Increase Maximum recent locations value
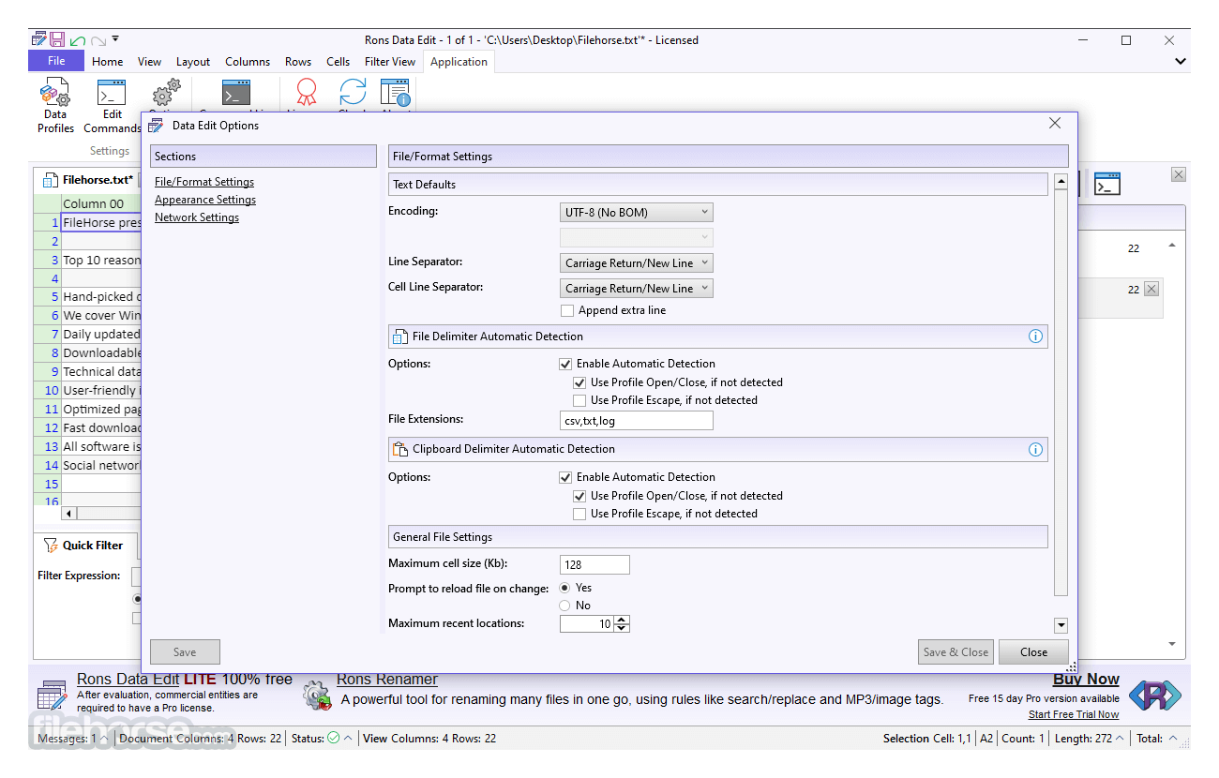The height and width of the screenshot is (778, 1219). click(623, 620)
